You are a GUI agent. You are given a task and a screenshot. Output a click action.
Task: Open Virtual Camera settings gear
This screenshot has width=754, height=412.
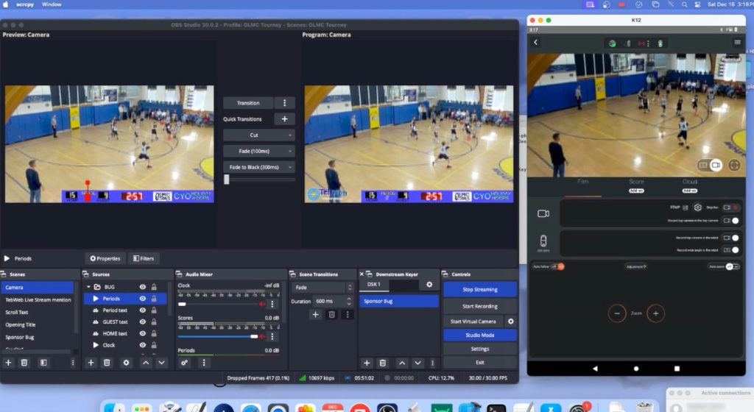click(510, 322)
